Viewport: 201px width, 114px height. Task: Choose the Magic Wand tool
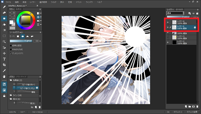pos(4,42)
